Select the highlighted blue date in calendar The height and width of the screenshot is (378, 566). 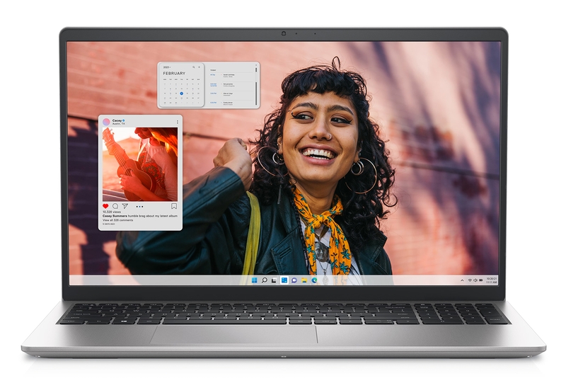[x=181, y=92]
